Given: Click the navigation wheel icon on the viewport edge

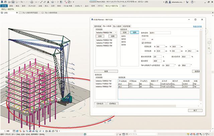Looking at the screenshot, I should (209, 43).
